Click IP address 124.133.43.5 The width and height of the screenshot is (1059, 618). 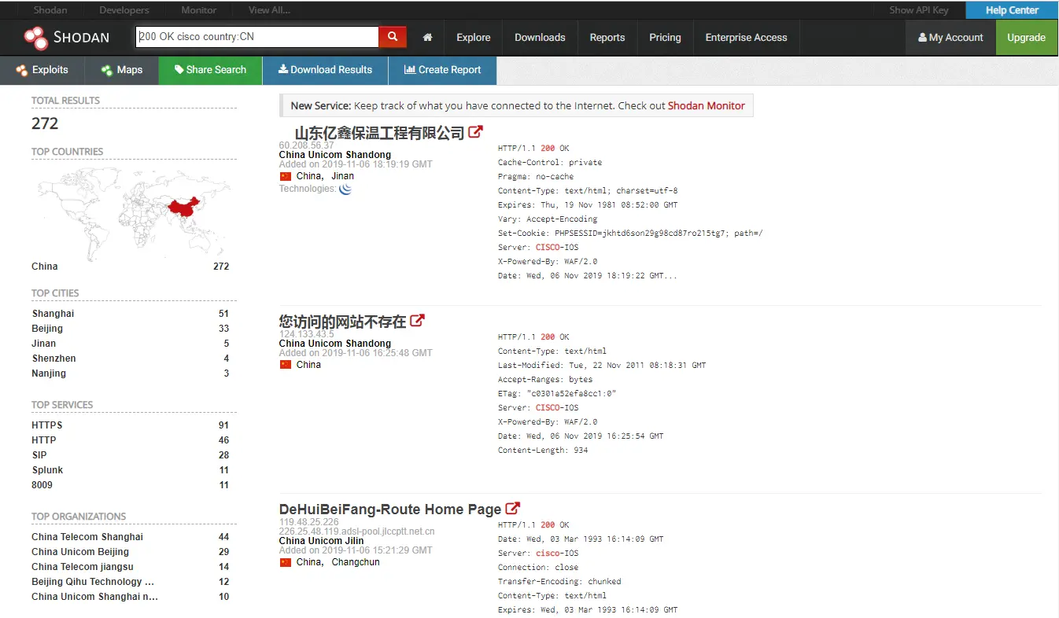pos(307,334)
